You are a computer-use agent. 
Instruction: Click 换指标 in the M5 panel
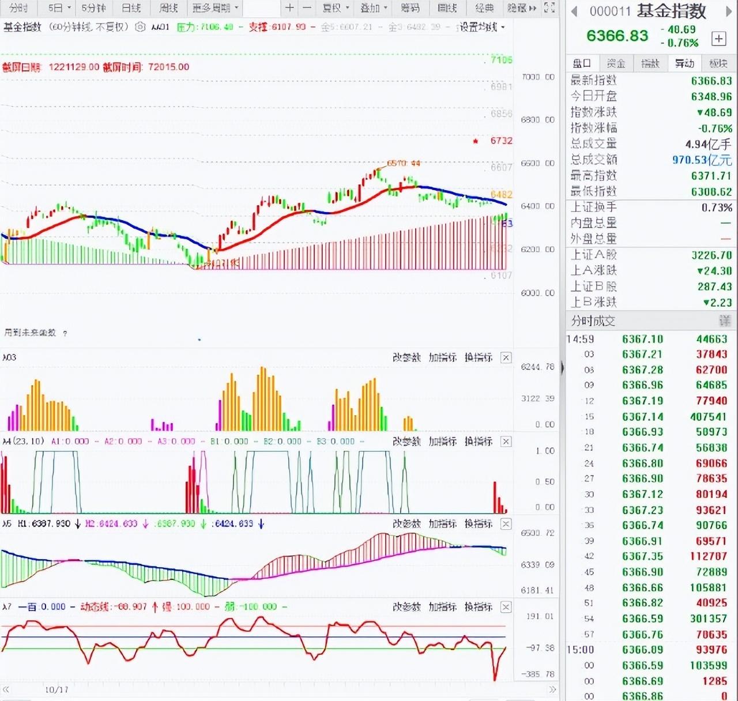479,524
